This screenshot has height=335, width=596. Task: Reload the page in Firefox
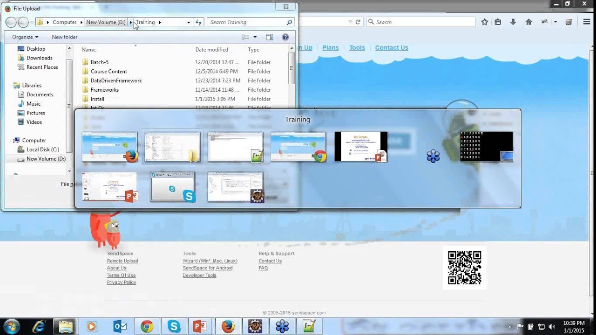pos(358,22)
